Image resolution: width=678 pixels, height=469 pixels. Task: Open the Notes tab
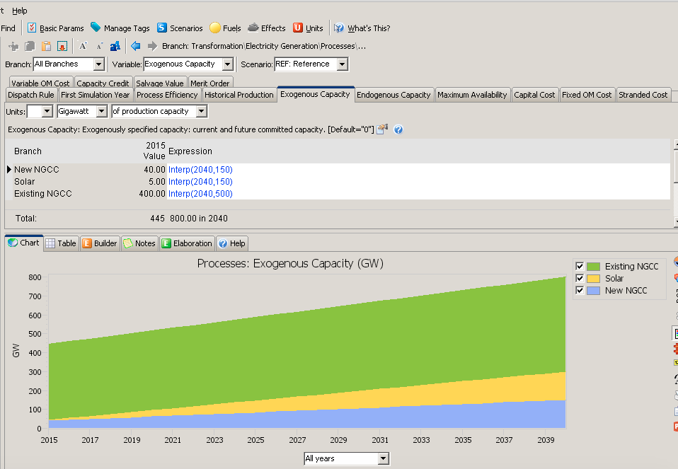pos(139,243)
